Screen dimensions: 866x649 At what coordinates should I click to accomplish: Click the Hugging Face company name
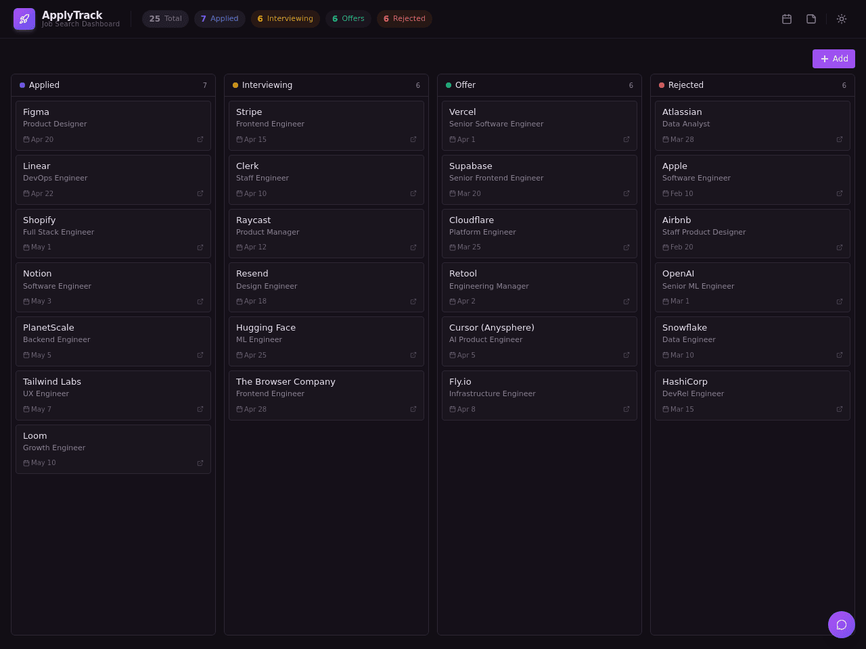coord(266,328)
